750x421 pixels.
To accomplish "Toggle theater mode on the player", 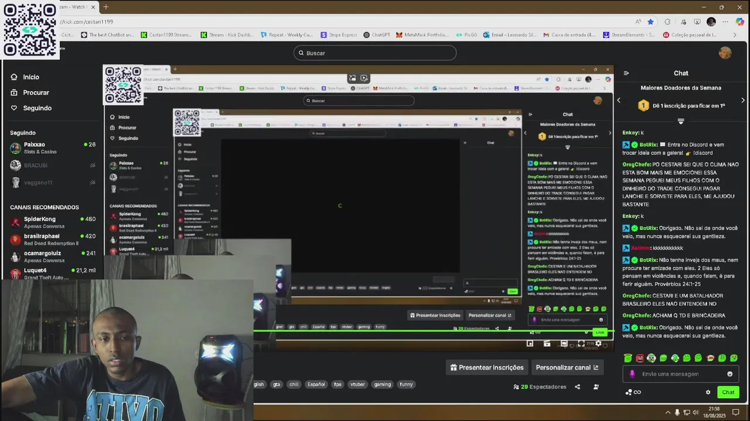I will click(564, 344).
